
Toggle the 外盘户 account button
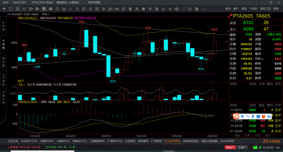click(242, 148)
